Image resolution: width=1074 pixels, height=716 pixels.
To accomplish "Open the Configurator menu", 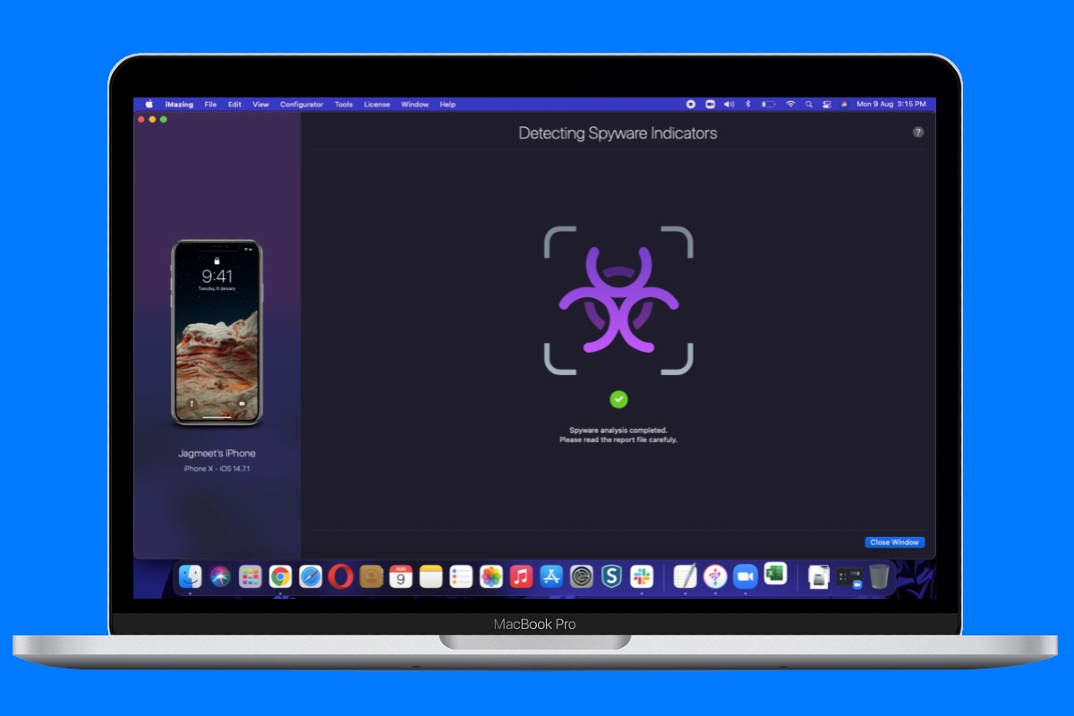I will [x=302, y=104].
